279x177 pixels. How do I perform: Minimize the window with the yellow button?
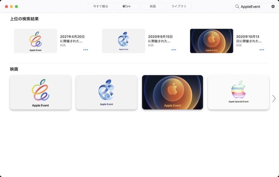click(12, 7)
